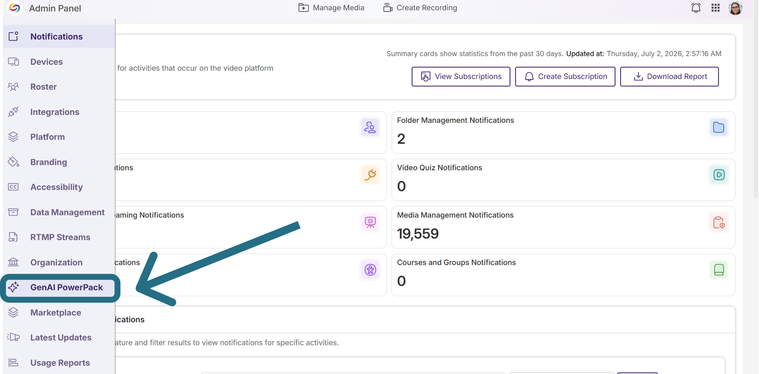This screenshot has width=759, height=374.
Task: Click the Create Subscription button
Action: click(x=565, y=77)
